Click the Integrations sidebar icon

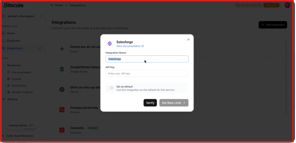pyautogui.click(x=3, y=48)
